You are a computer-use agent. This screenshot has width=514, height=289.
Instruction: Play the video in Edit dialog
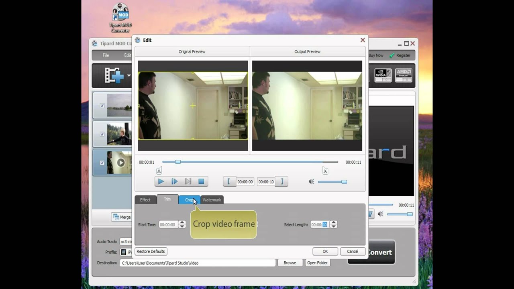(x=161, y=181)
